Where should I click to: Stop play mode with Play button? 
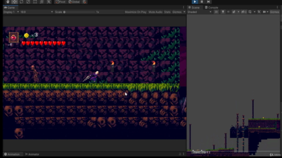click(x=195, y=2)
